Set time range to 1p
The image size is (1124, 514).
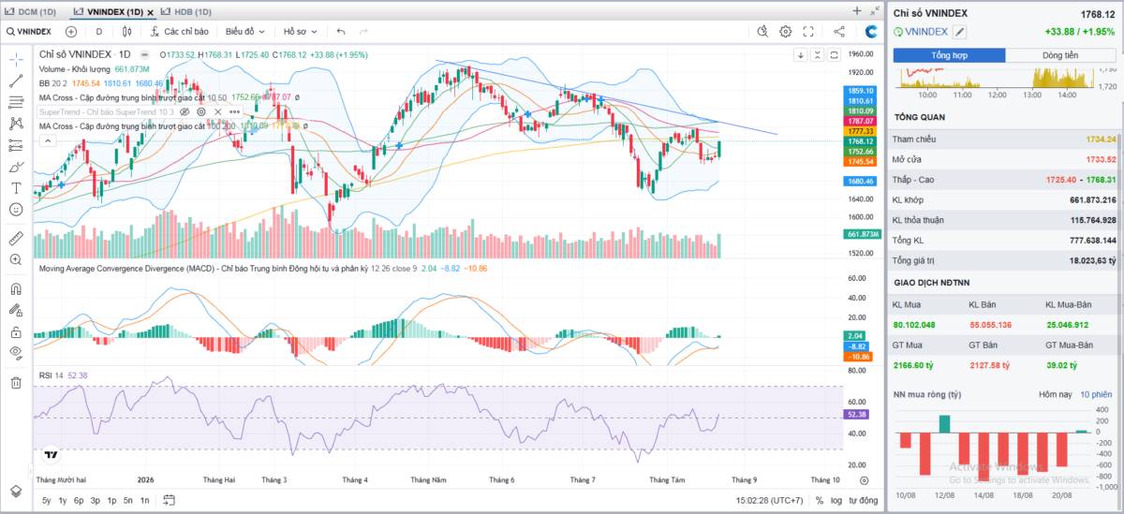[111, 500]
